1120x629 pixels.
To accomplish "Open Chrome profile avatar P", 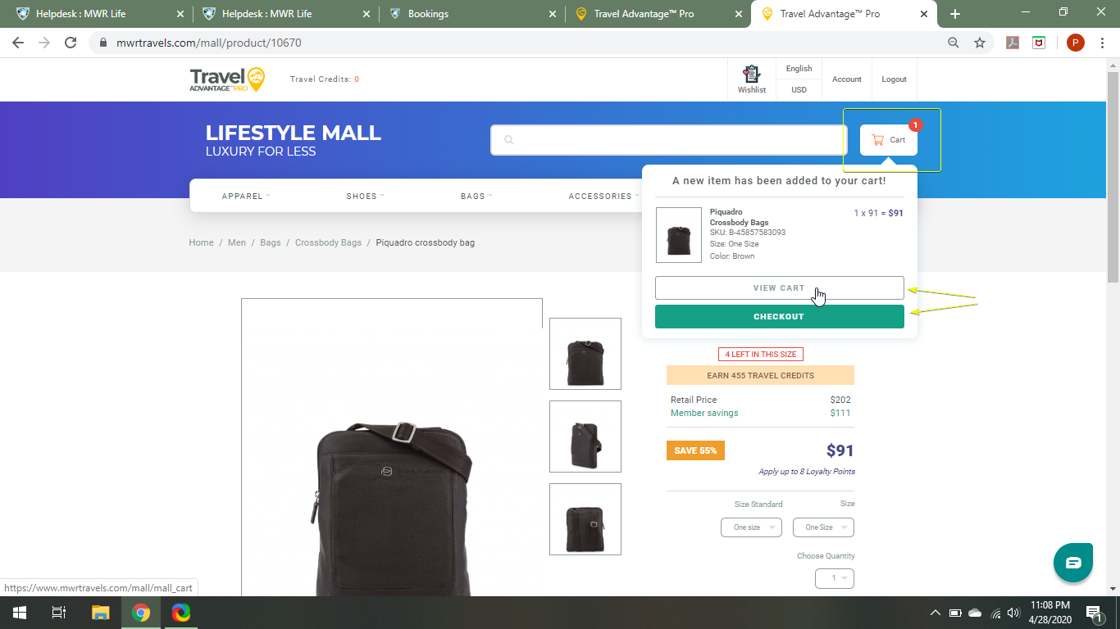I will (1075, 43).
